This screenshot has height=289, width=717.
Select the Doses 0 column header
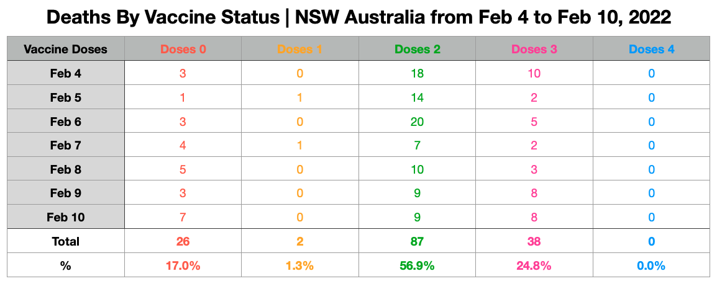[x=183, y=50]
